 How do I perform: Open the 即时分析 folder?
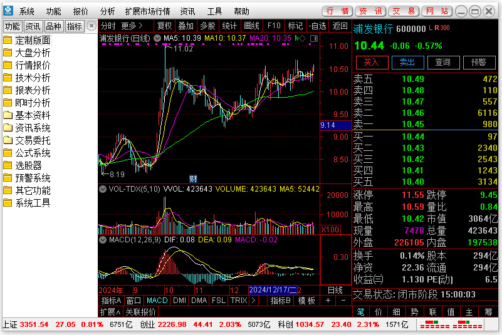click(x=27, y=103)
